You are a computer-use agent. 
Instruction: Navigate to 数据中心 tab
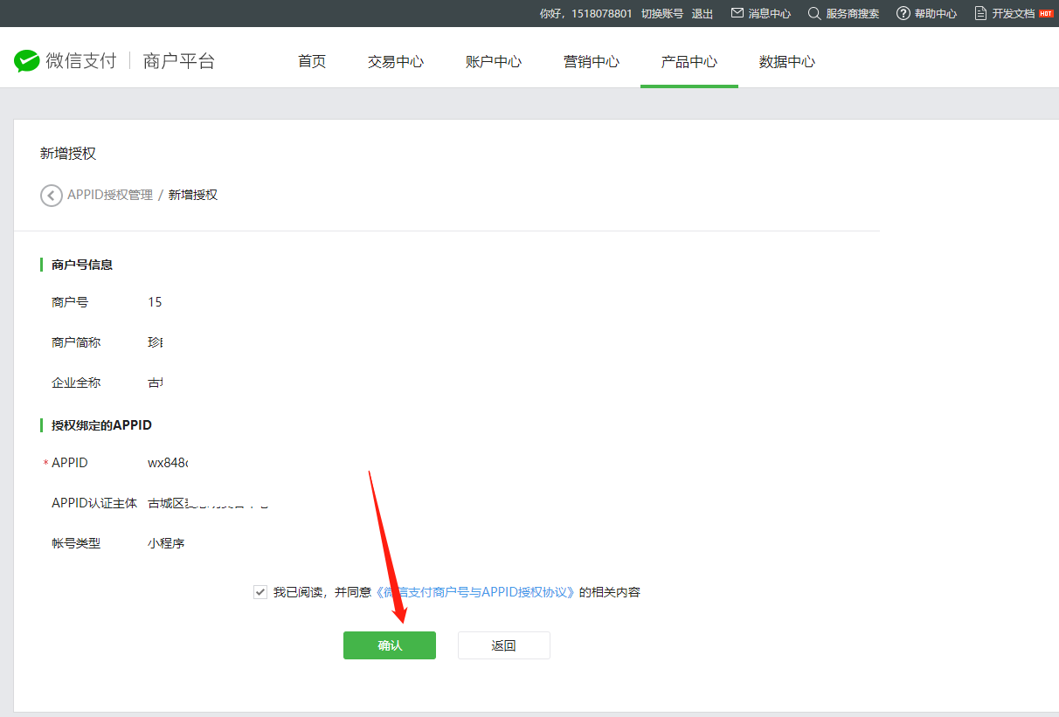click(x=787, y=61)
